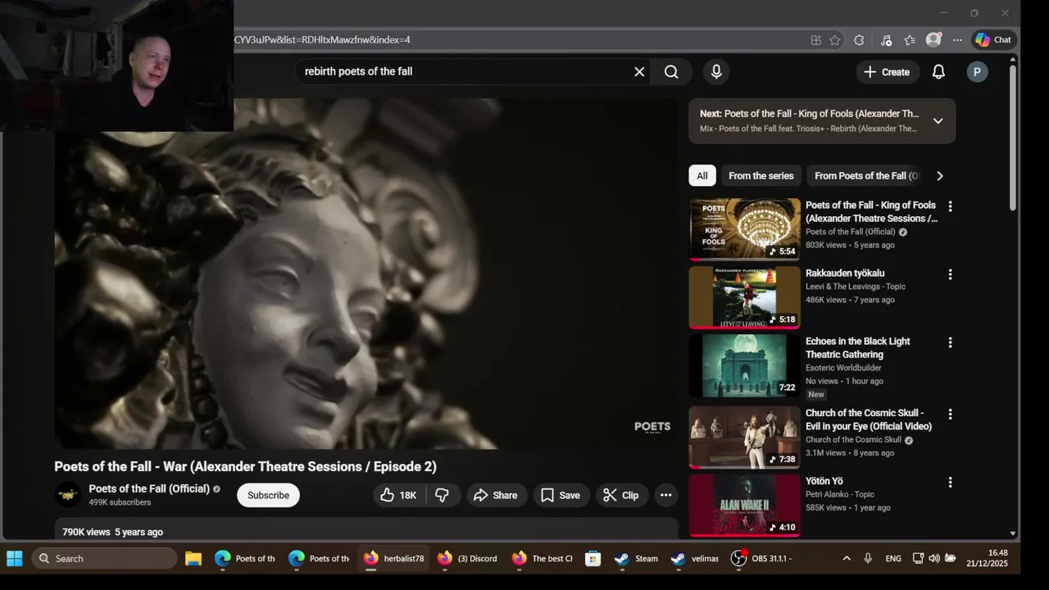
Task: Open Rakkauden työkalu video title
Action: [x=845, y=273]
